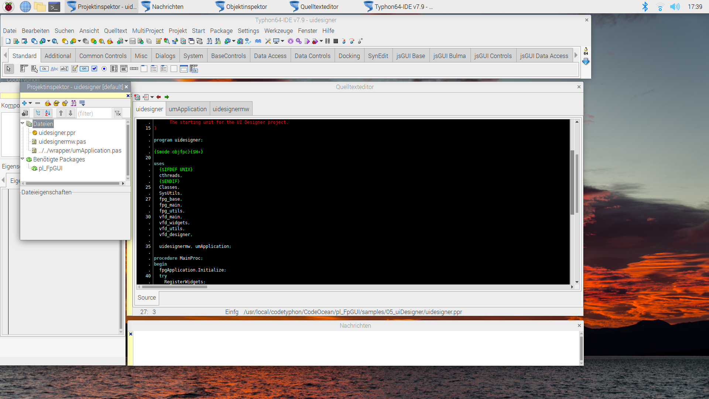Select the TComboBox component icon

point(124,69)
